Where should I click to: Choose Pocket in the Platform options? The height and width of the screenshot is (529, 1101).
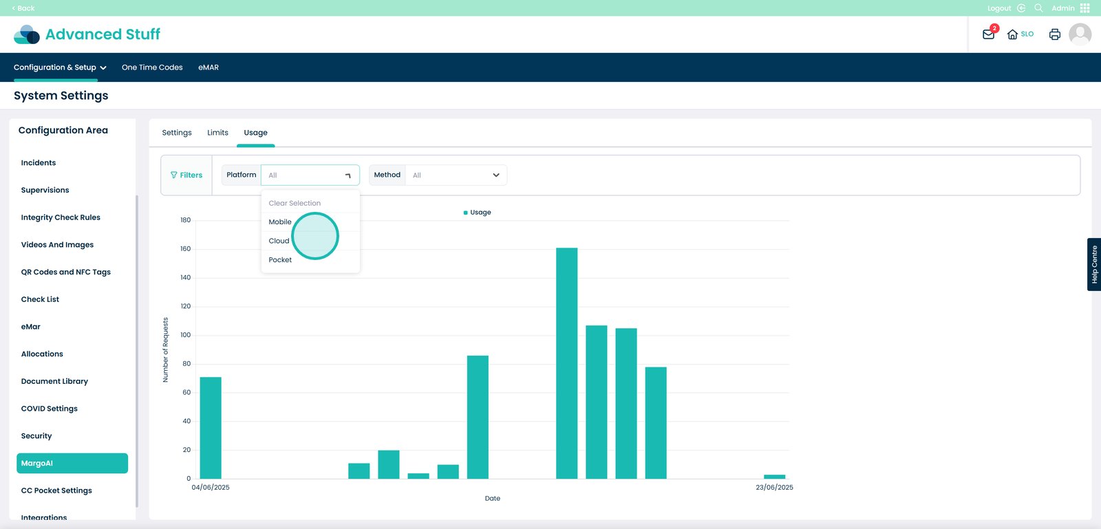[x=280, y=260]
